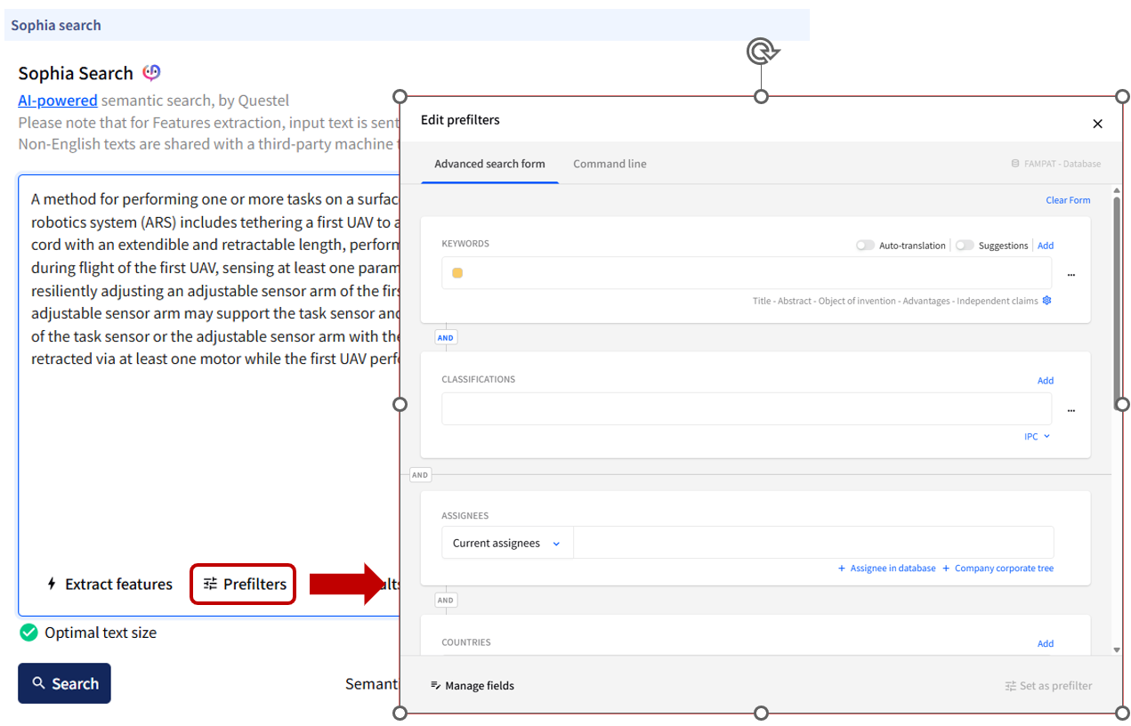Click the Search button
Viewport: 1131px width, 726px height.
64,683
